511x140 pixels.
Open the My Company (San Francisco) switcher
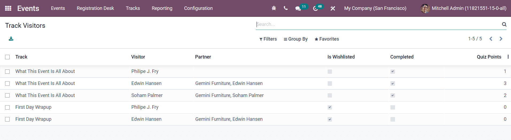click(x=375, y=8)
